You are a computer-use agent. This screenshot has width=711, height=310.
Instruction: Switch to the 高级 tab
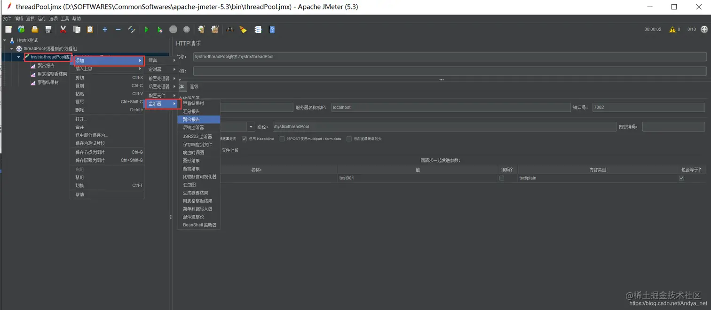[194, 87]
